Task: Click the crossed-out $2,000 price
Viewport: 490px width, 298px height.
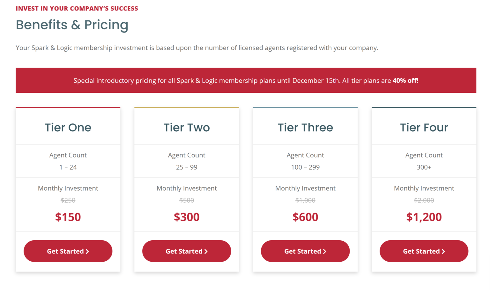Action: click(x=424, y=200)
